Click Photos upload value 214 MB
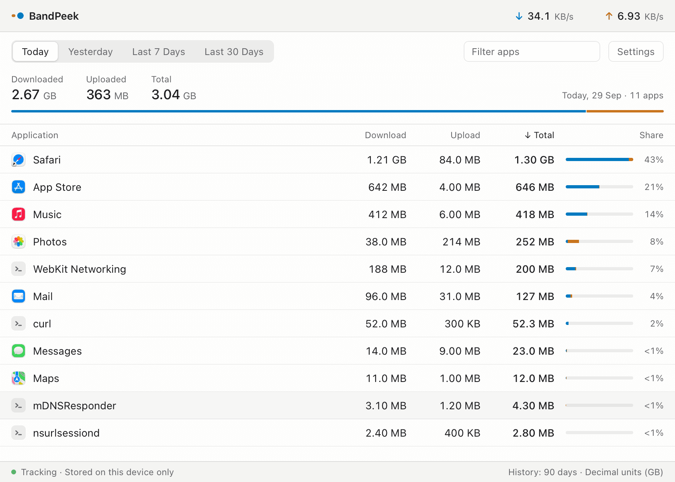The width and height of the screenshot is (675, 482). pyautogui.click(x=461, y=242)
